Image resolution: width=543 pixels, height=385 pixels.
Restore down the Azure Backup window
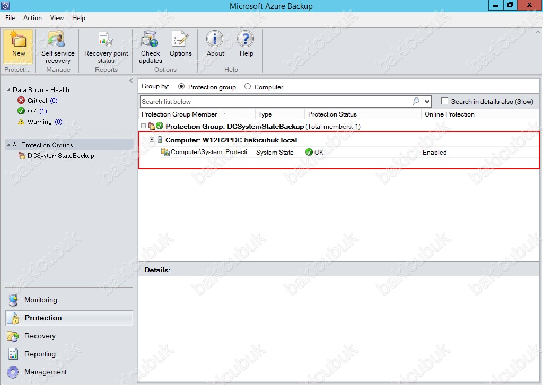tap(511, 5)
